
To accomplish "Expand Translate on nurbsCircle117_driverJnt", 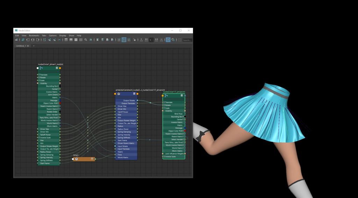I will coord(164,102).
